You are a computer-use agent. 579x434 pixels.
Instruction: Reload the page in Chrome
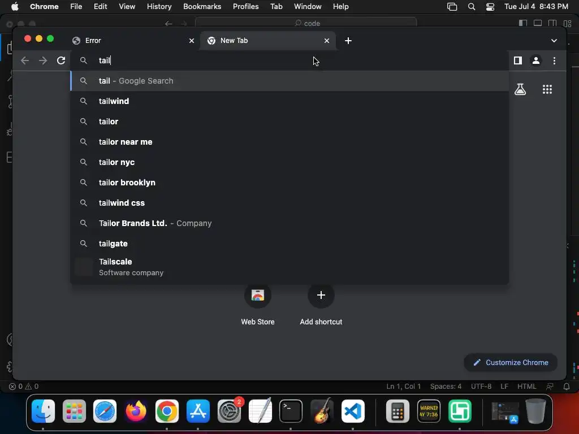point(61,60)
